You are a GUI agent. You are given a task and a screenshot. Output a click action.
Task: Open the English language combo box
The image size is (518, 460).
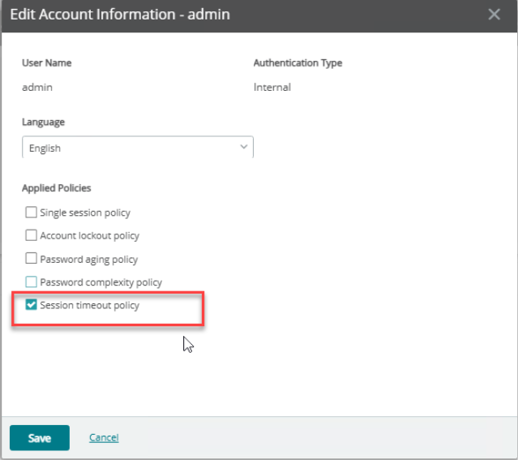(138, 147)
